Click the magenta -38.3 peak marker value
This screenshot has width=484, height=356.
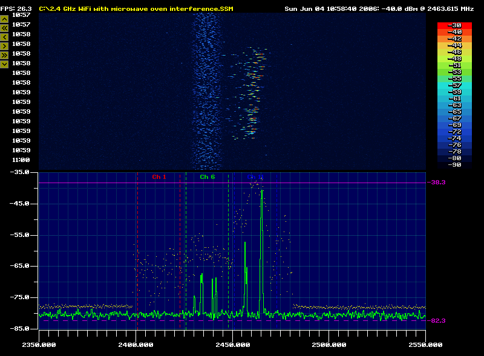coord(436,183)
